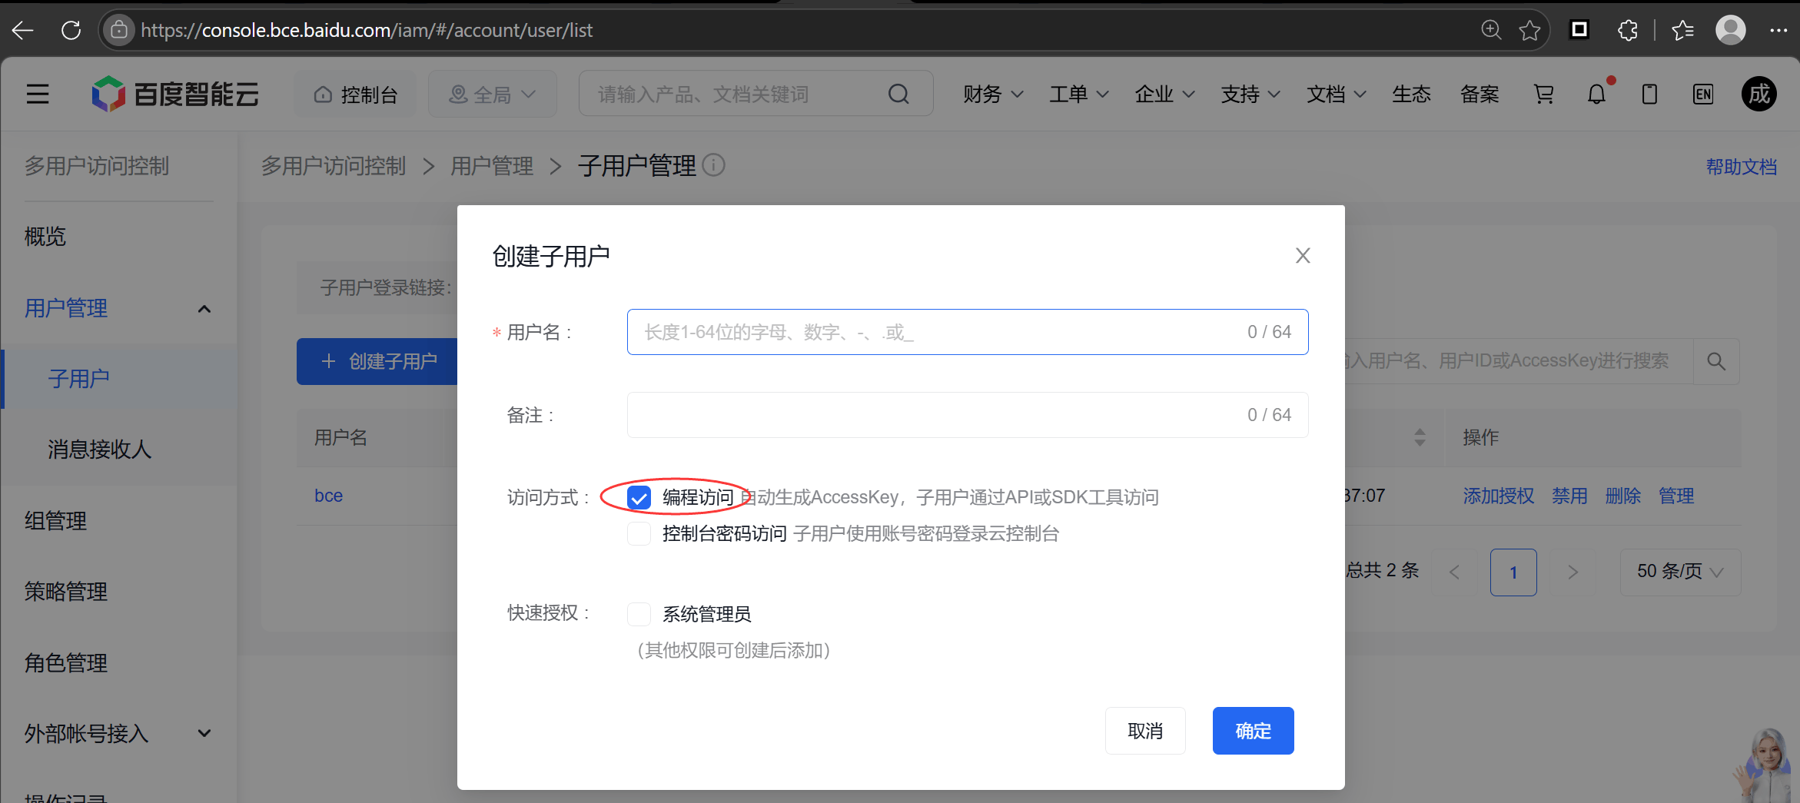This screenshot has width=1800, height=803.
Task: Open the 生态 menu item
Action: coord(1411,94)
